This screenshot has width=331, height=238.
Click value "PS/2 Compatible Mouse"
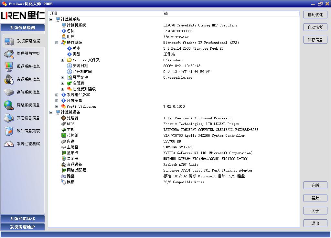[184, 182]
